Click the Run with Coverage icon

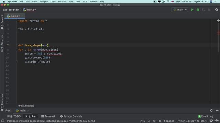coord(203,10)
